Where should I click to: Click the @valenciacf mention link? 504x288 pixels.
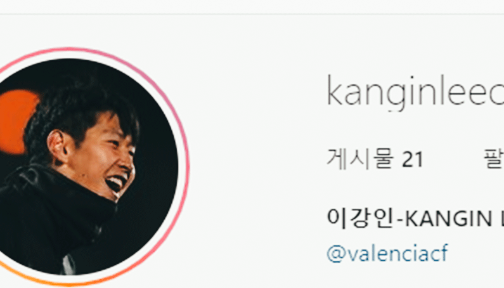pyautogui.click(x=387, y=253)
